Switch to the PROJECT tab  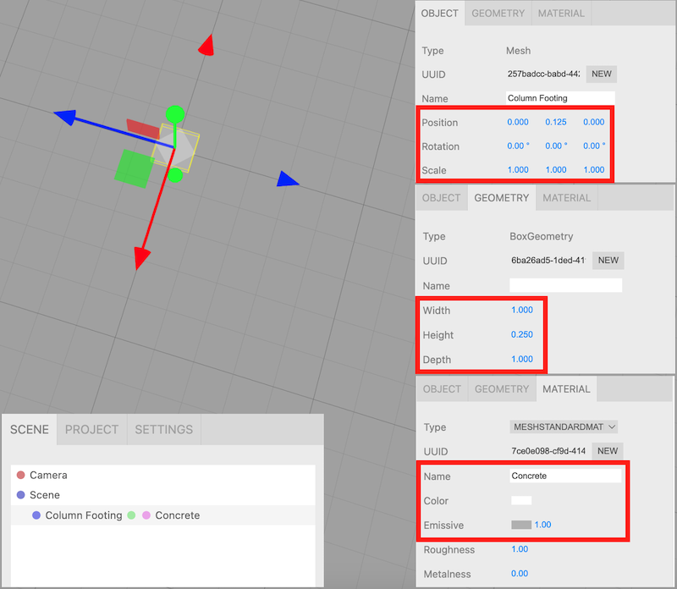[91, 429]
